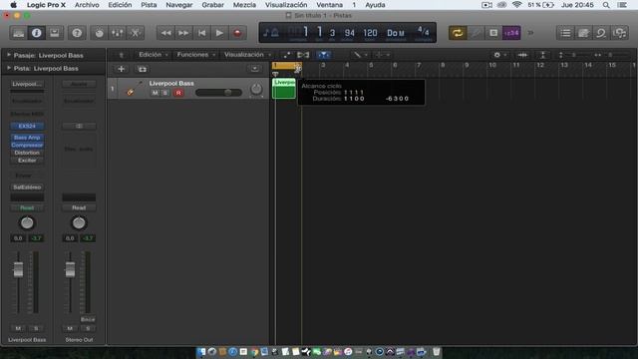
Task: Open the Compressor plug-in
Action: point(27,145)
